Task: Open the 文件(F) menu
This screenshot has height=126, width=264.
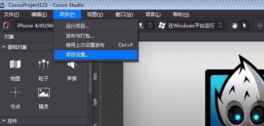Action: coord(11,14)
